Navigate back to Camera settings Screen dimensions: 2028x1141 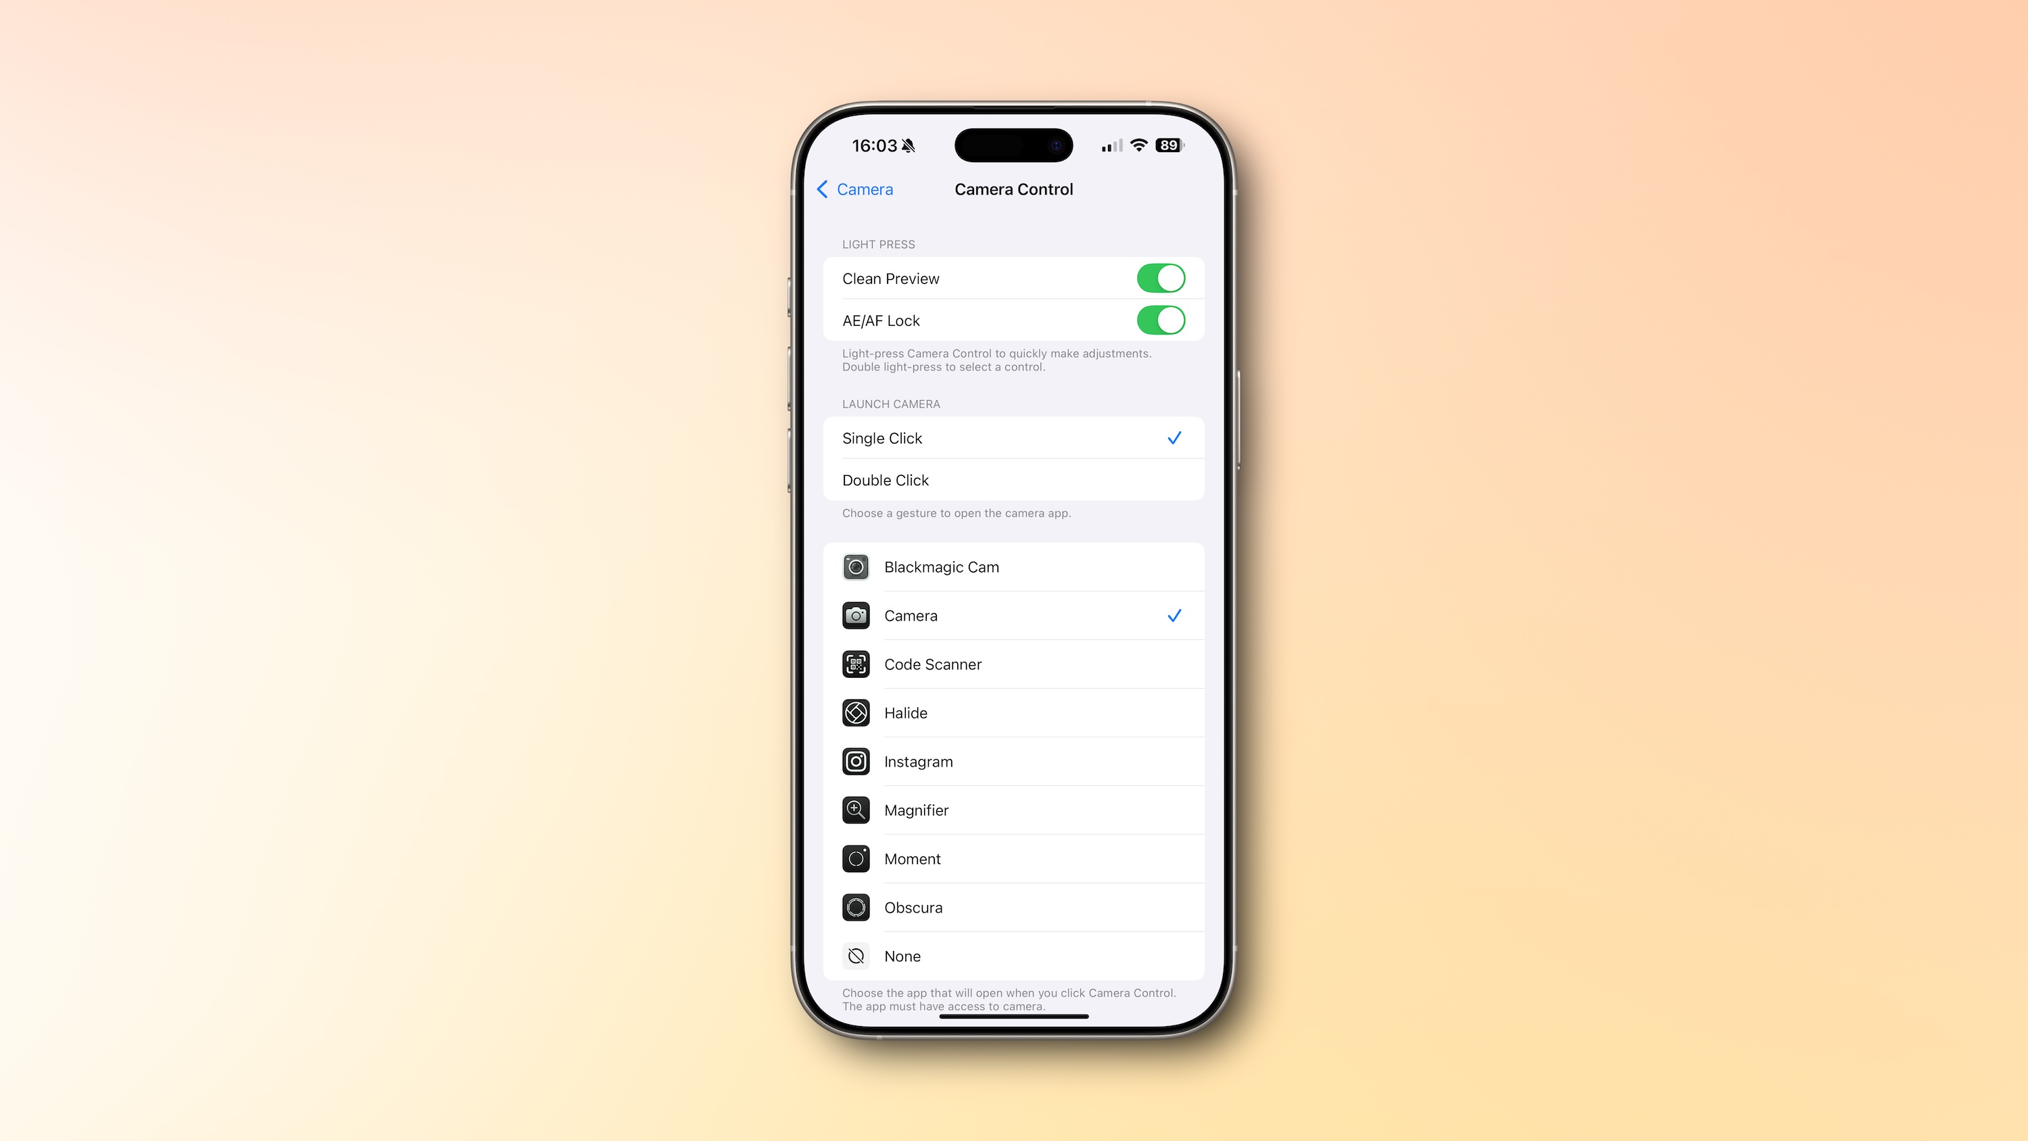coord(854,189)
